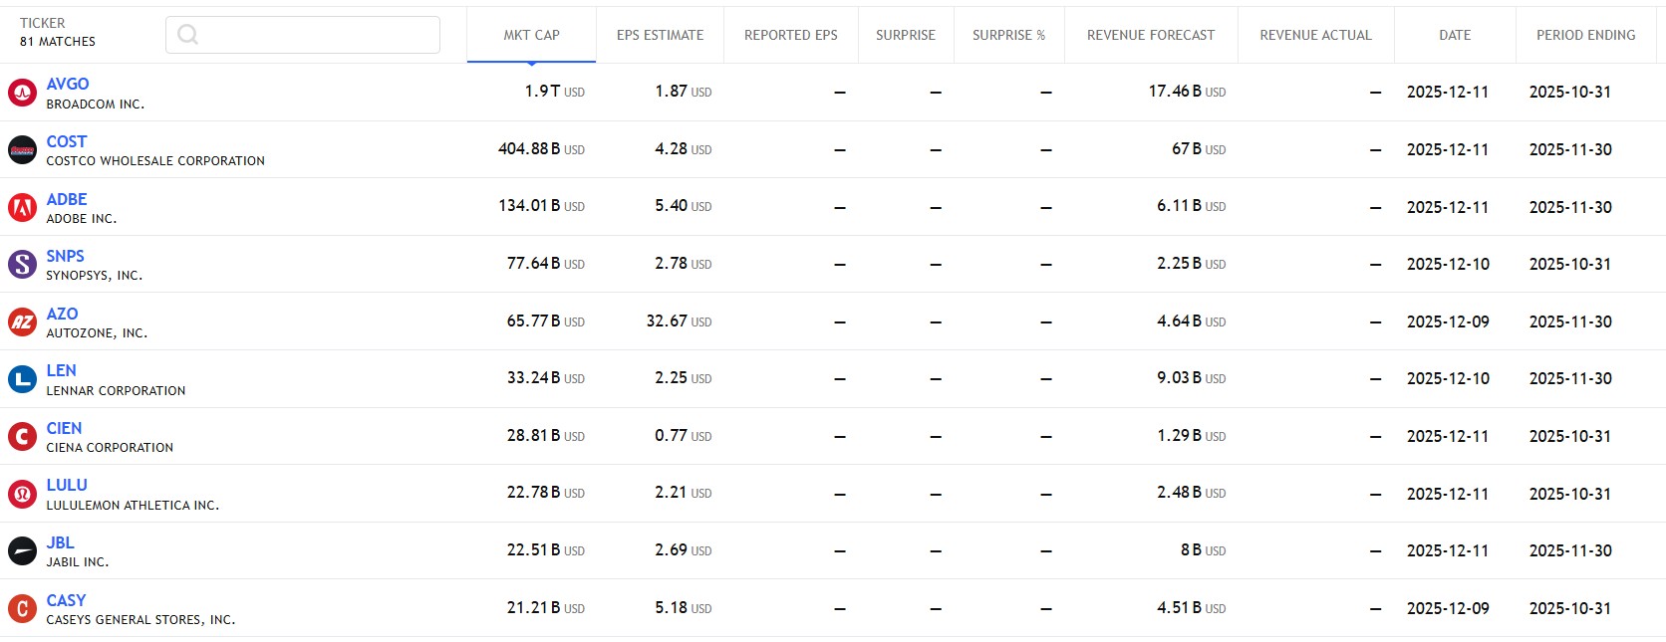Open the COST ticker link
This screenshot has width=1666, height=642.
pos(67,141)
